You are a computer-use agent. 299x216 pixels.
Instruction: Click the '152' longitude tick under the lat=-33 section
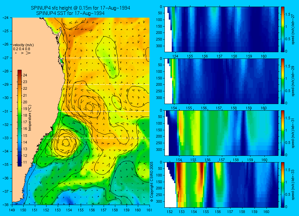[x=169, y=212]
